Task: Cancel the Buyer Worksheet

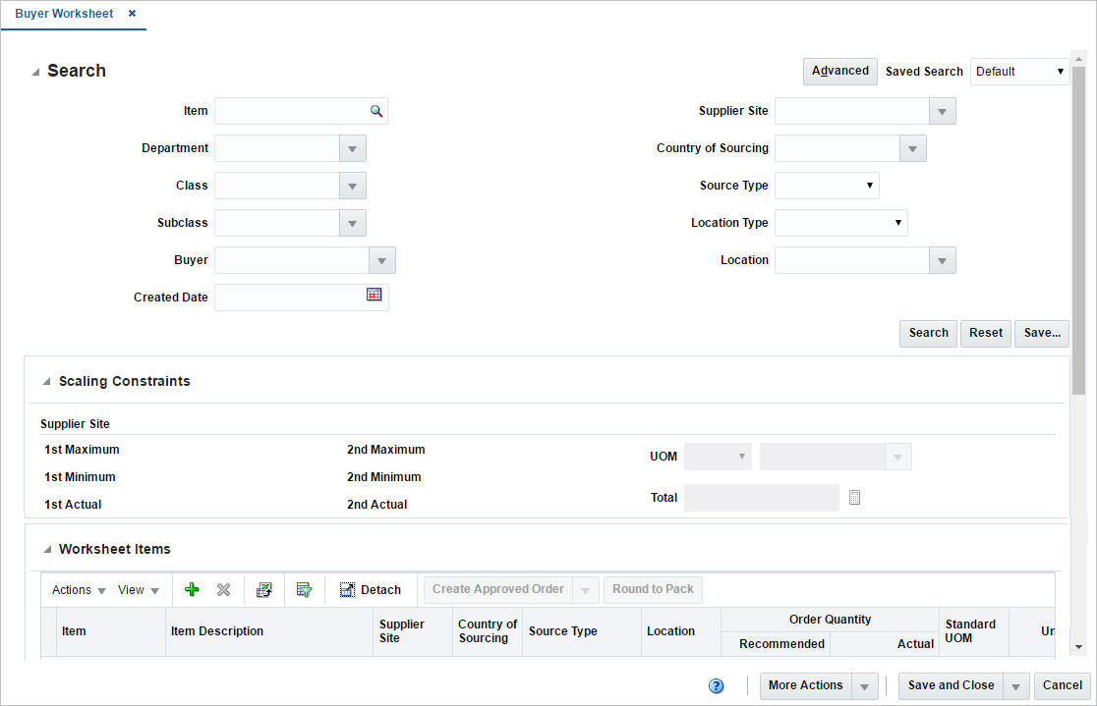Action: click(1062, 685)
